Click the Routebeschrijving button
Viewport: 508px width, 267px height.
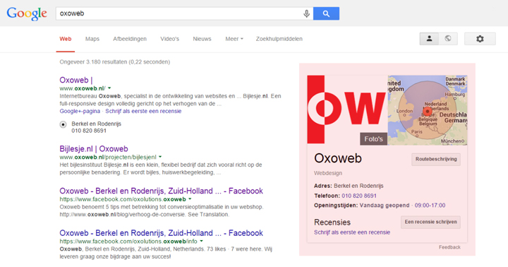click(x=436, y=160)
